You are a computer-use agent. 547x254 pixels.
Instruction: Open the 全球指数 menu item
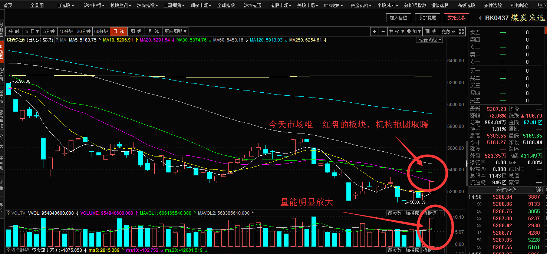[226, 6]
